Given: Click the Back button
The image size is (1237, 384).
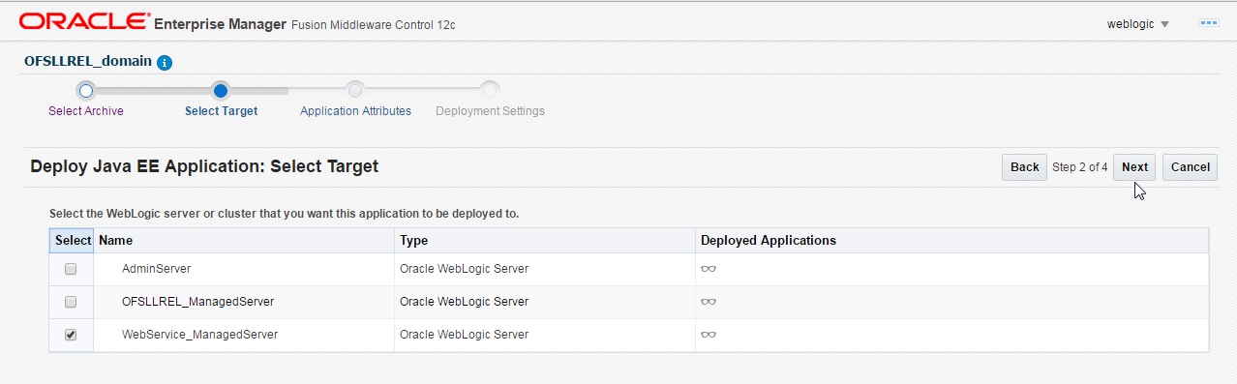Looking at the screenshot, I should click(x=1024, y=167).
